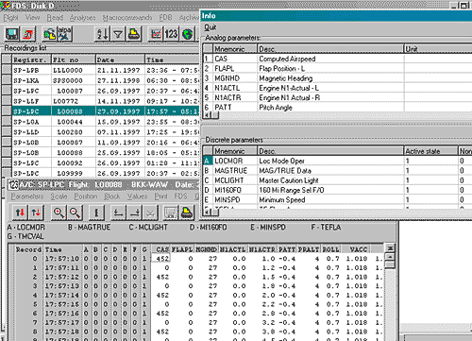Click Registr. column header in recordings list
Viewport: 472px width, 341px height.
pyautogui.click(x=31, y=60)
